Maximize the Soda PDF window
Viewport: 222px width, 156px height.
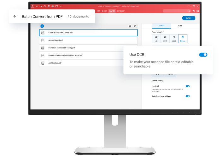pyautogui.click(x=194, y=6)
